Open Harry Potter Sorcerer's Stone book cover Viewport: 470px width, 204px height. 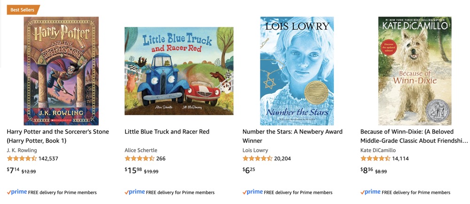(x=61, y=71)
